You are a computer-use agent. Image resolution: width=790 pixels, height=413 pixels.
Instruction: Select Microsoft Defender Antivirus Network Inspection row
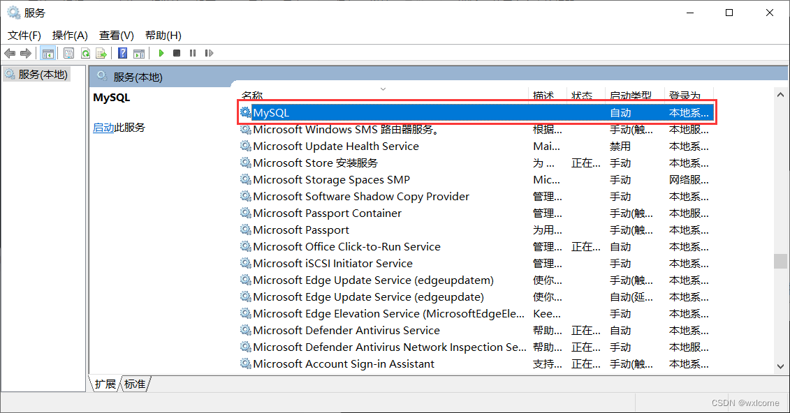476,347
